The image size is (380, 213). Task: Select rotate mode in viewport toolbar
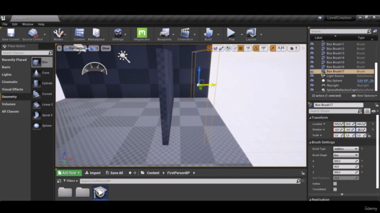[x=215, y=49]
